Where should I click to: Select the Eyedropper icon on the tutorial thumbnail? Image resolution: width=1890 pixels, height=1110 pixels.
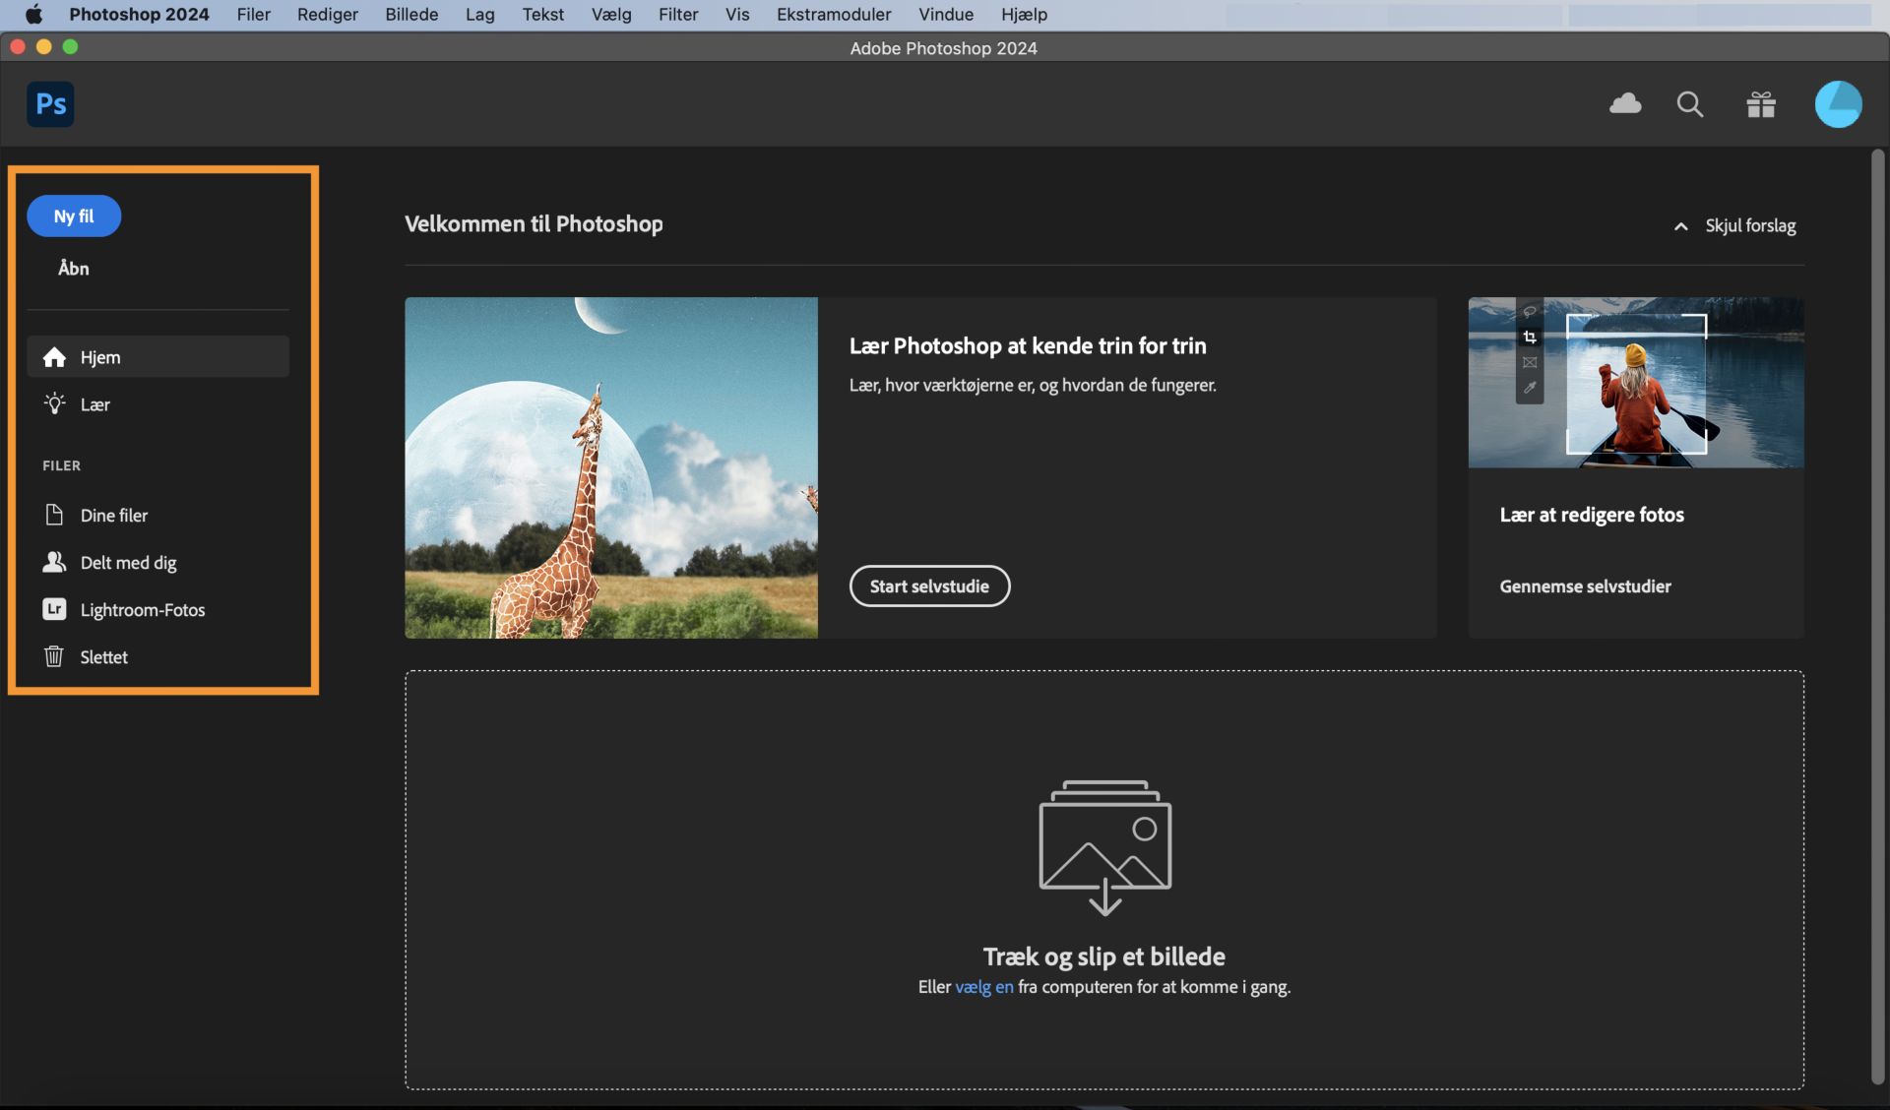(1531, 388)
